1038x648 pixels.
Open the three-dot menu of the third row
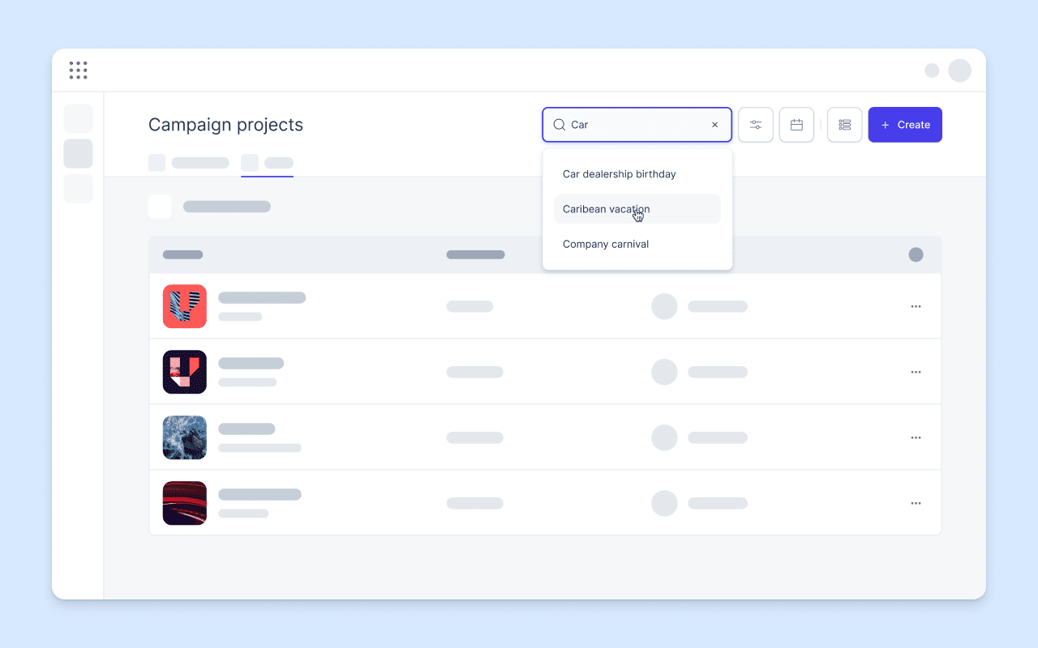(916, 437)
